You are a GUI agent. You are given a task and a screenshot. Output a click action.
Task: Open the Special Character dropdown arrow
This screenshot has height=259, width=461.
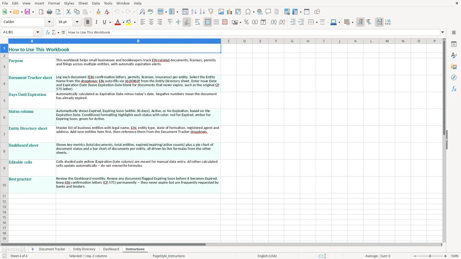click(254, 12)
